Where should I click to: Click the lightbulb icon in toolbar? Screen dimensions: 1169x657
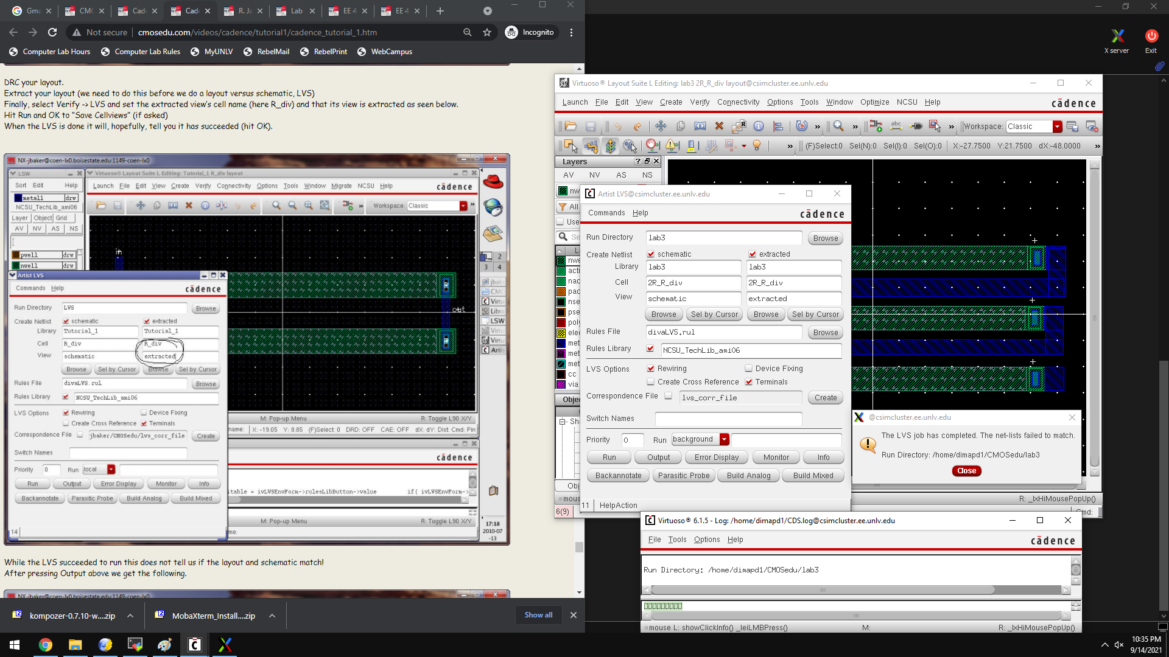coord(757,146)
